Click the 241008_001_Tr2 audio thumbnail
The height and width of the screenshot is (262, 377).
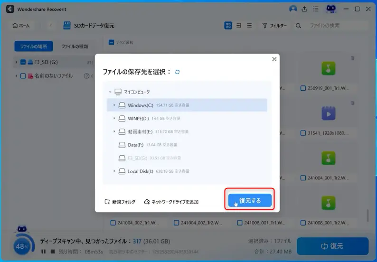pos(328,203)
